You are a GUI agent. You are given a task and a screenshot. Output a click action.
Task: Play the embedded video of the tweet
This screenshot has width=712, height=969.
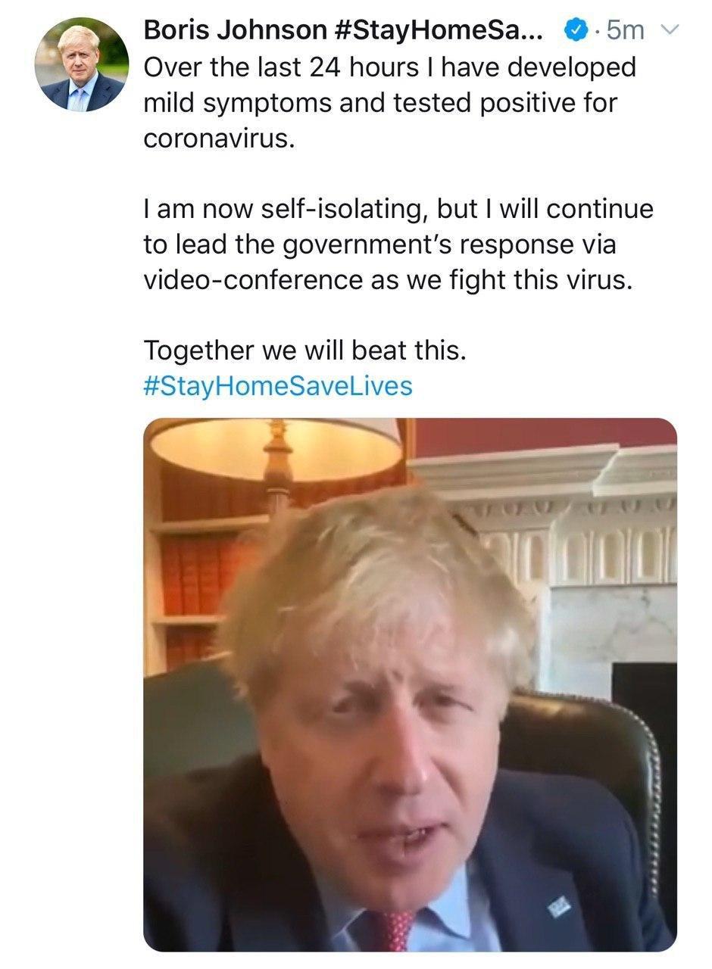(410, 684)
